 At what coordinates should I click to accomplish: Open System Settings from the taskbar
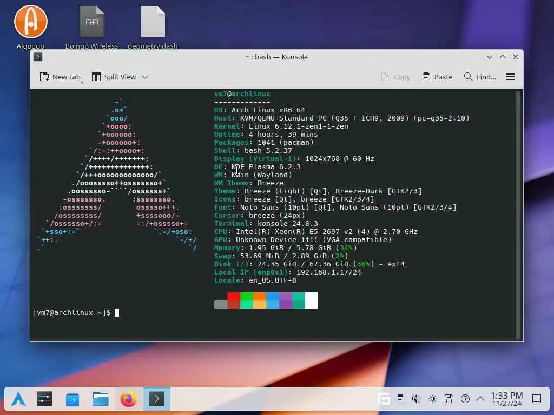click(x=44, y=399)
